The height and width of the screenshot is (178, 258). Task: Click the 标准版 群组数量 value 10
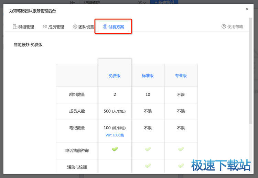pyautogui.click(x=148, y=94)
